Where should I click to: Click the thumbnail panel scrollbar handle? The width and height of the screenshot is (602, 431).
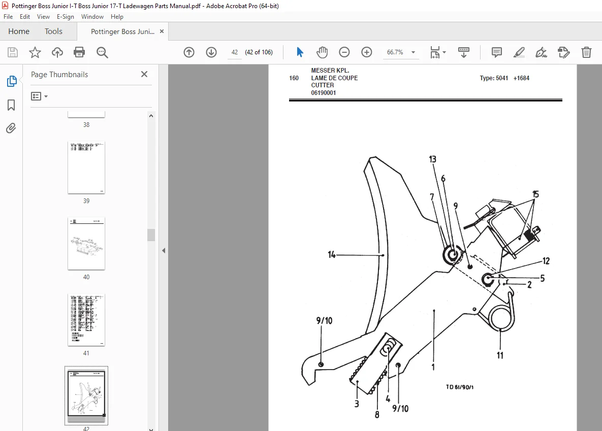(151, 235)
